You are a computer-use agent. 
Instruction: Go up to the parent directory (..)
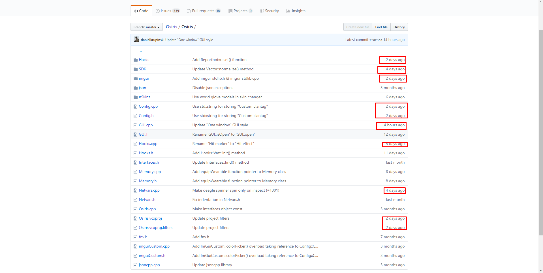[140, 51]
